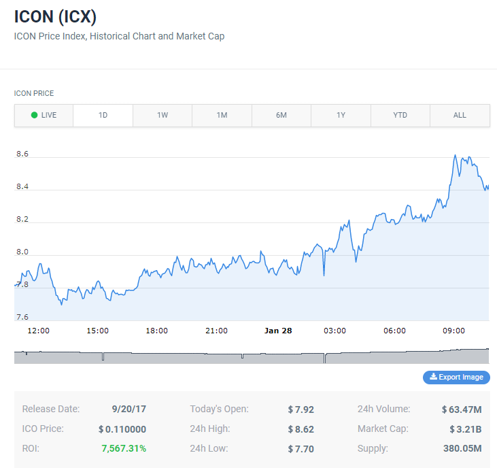Click the 09:00 time axis label
497x468 pixels.
coord(453,331)
